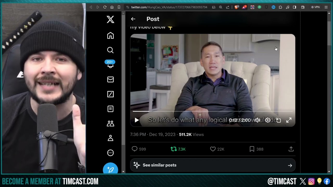Image resolution: width=333 pixels, height=187 pixels.
Task: Open Explore search in X sidebar
Action: coord(110,50)
